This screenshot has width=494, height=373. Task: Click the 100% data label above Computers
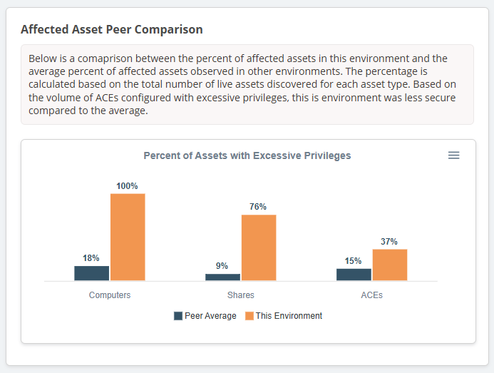click(127, 186)
